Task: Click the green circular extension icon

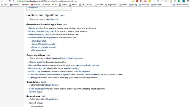Action: pos(179,1)
